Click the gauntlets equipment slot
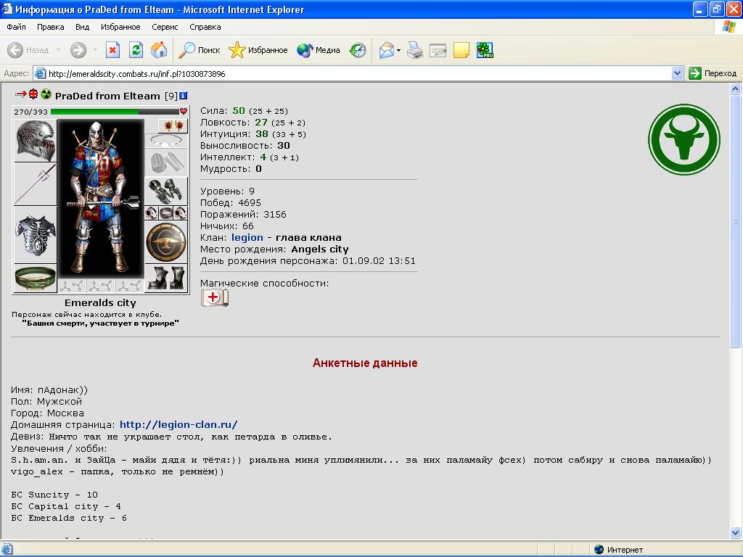Image resolution: width=743 pixels, height=557 pixels. [166, 191]
